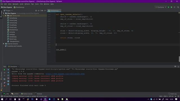Select Stone1.png in project tree
The width and height of the screenshot is (180, 101).
click(x=13, y=39)
